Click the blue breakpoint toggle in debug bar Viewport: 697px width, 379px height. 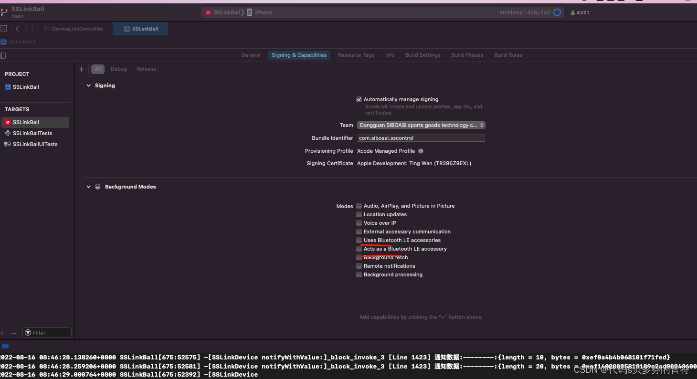[x=5, y=346]
